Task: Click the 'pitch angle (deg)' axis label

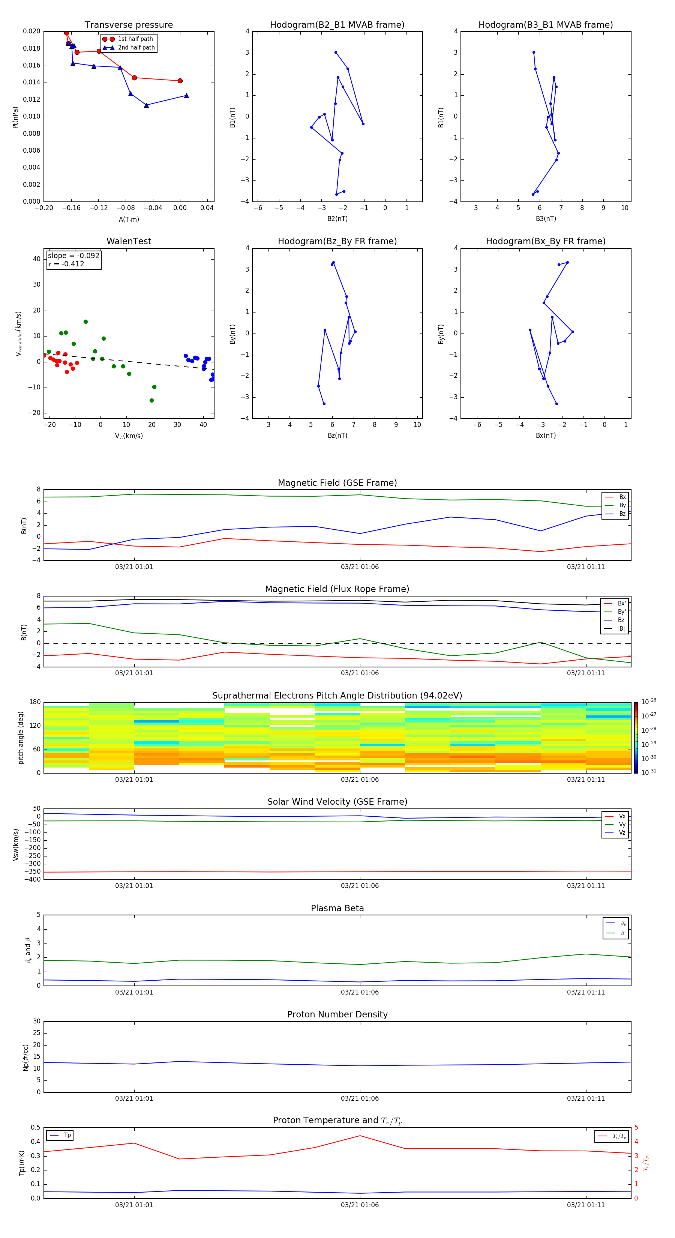Action: coord(21,738)
